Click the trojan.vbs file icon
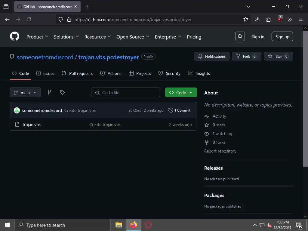The image size is (308, 231). coord(17,124)
